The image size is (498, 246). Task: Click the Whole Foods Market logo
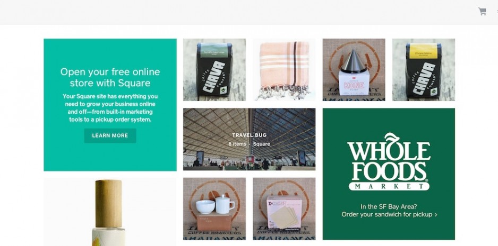pyautogui.click(x=389, y=161)
